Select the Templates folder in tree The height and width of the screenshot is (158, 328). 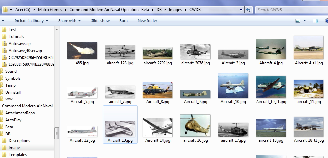tap(18, 155)
